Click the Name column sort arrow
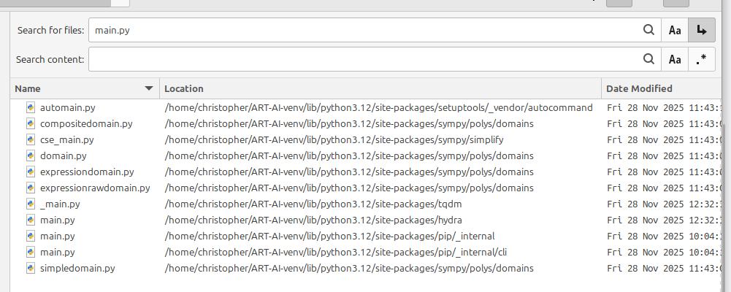The image size is (731, 292). click(150, 88)
